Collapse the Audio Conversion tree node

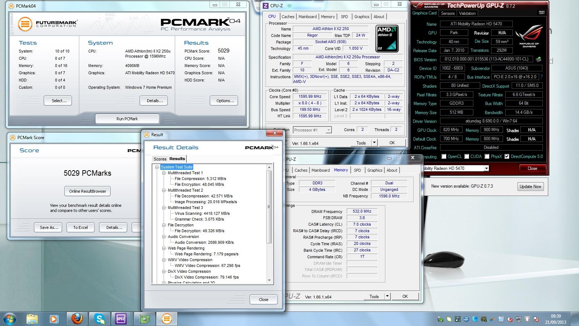click(x=164, y=237)
